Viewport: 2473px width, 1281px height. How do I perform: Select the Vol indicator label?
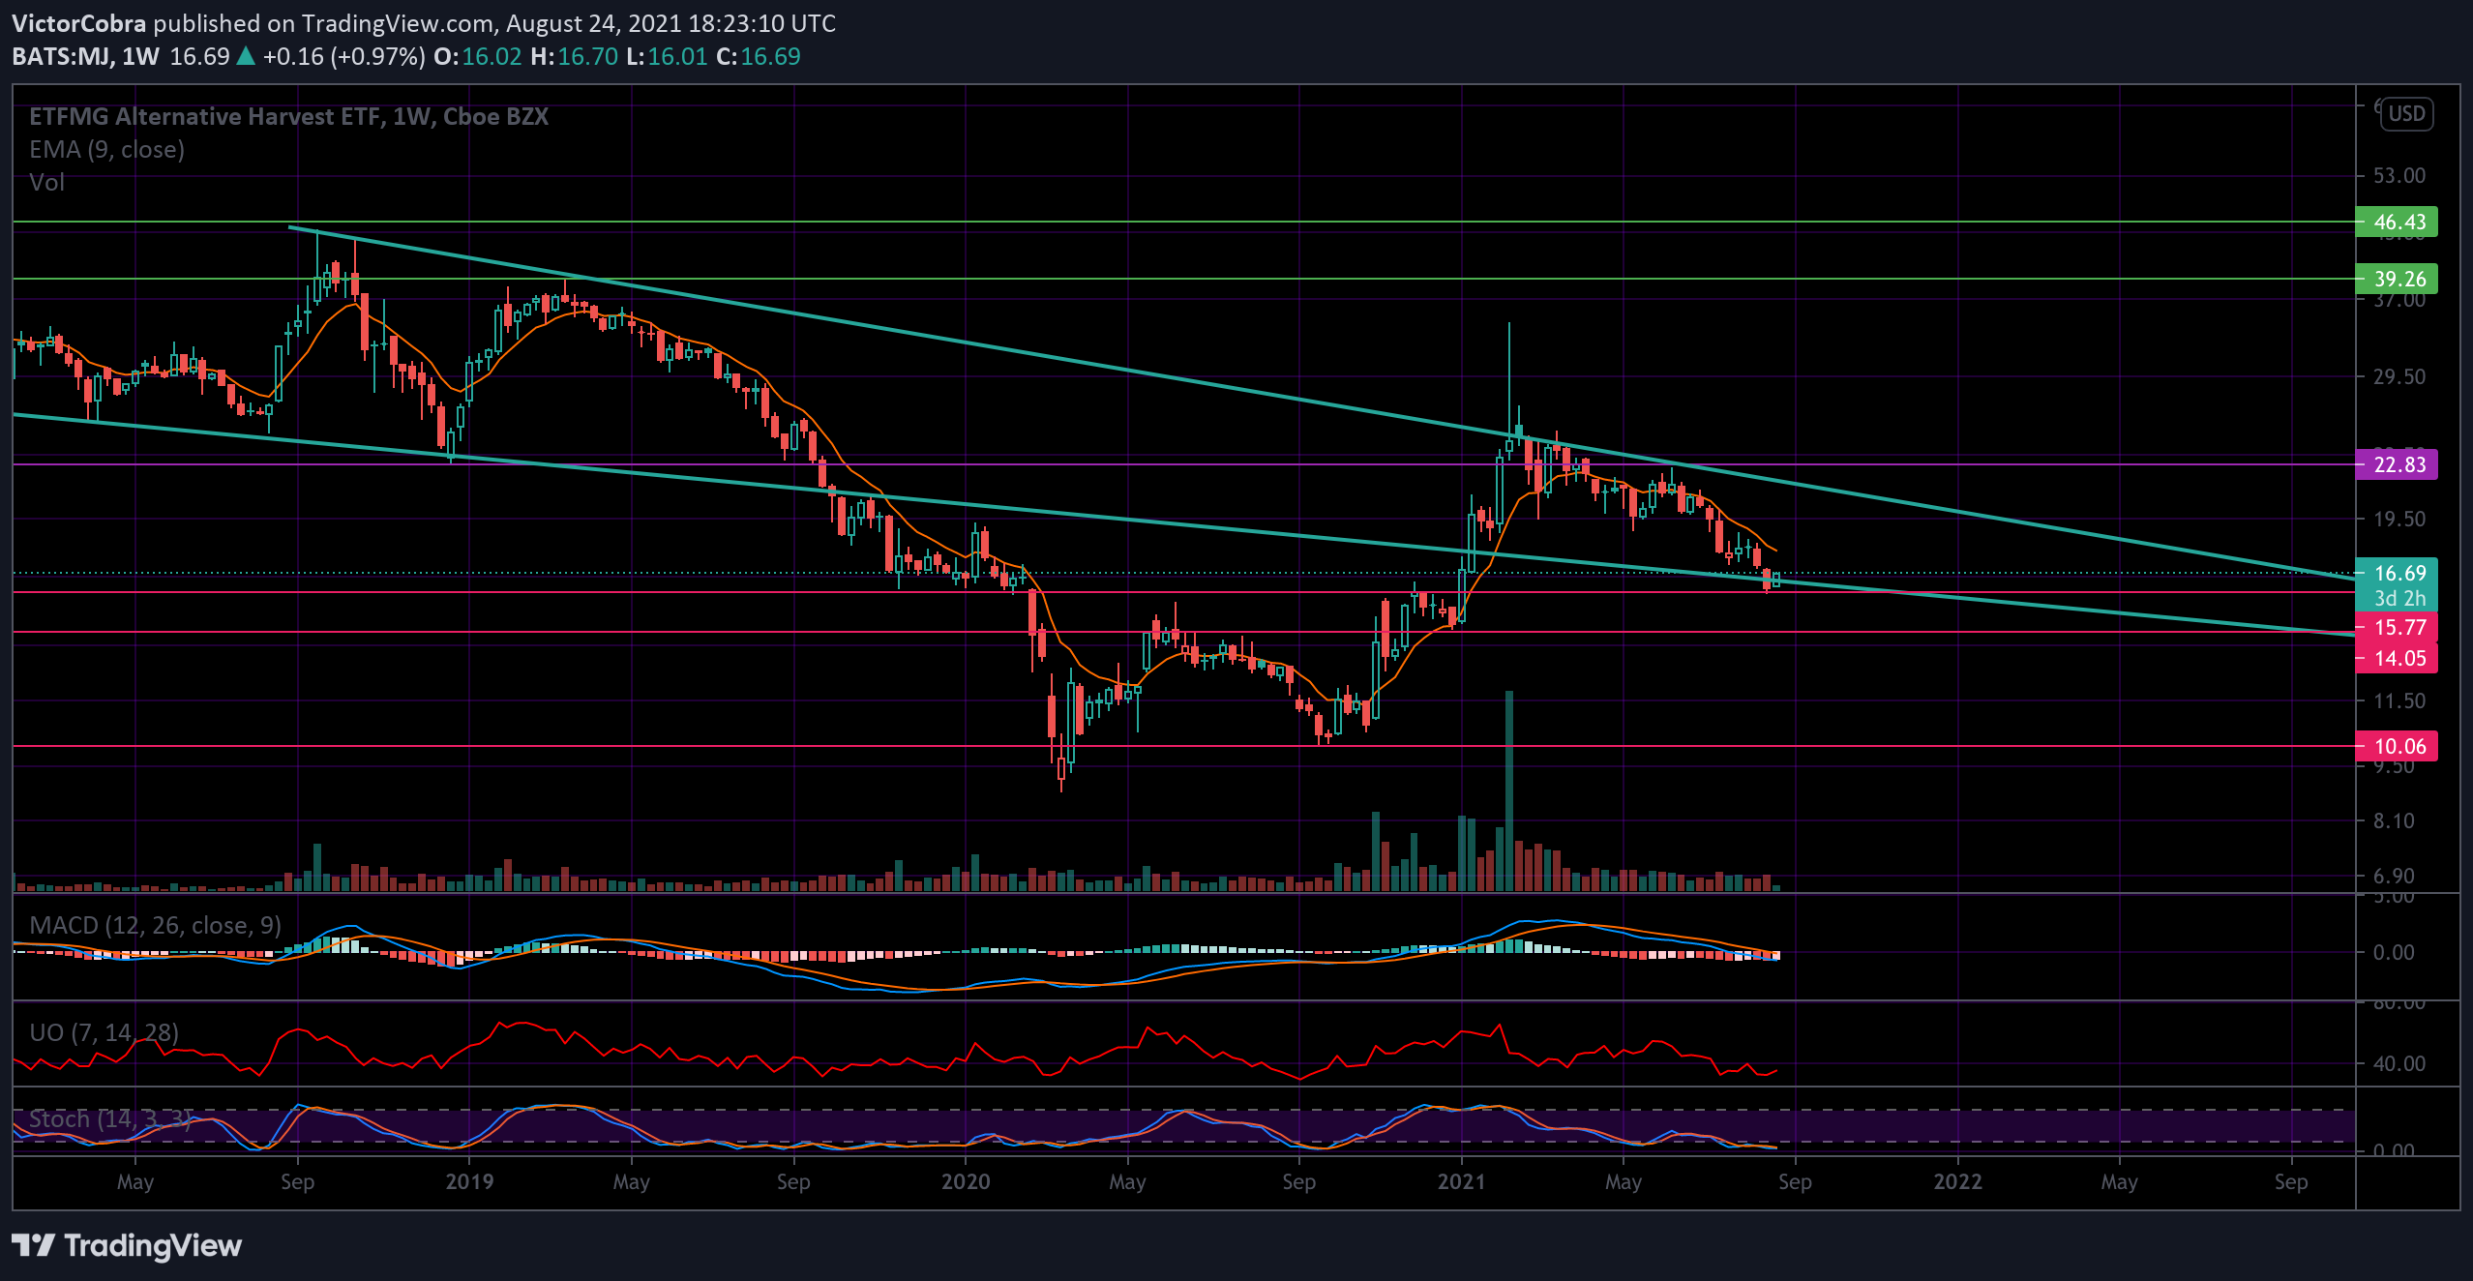point(46,183)
